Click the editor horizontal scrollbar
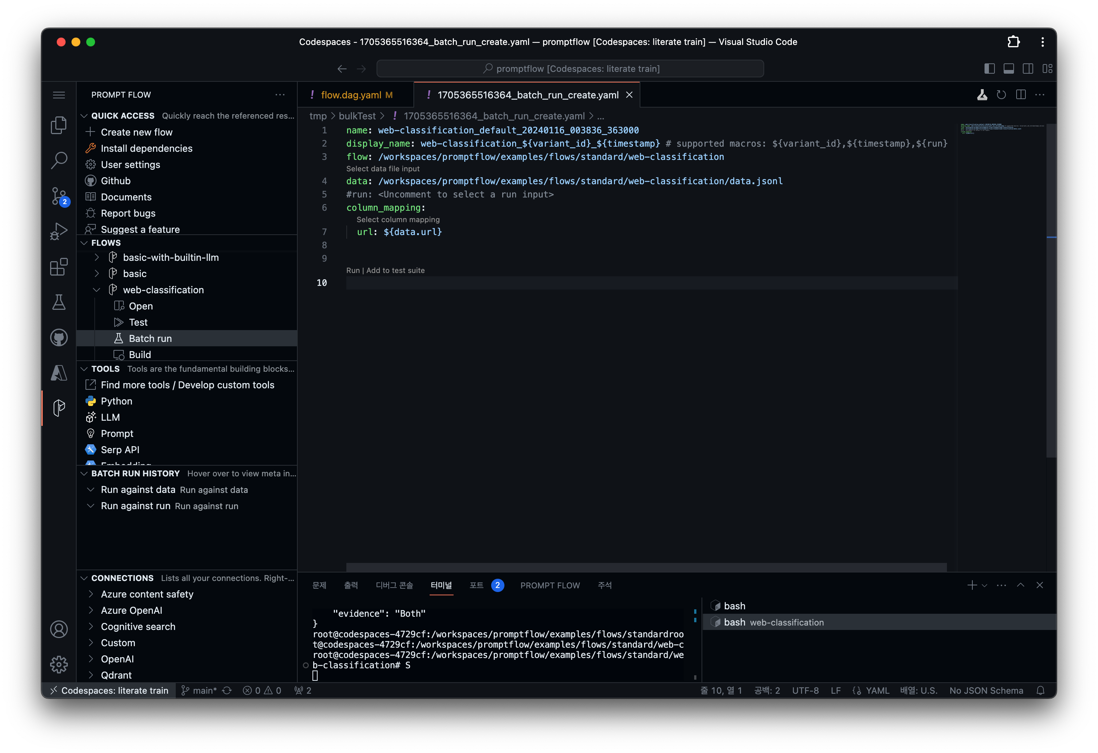The image size is (1098, 753). [x=646, y=567]
